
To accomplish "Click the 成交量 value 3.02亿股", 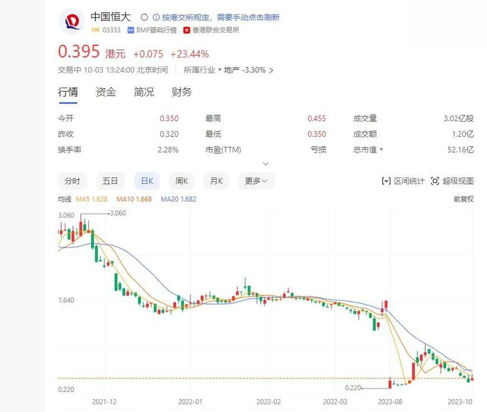I will (x=459, y=118).
